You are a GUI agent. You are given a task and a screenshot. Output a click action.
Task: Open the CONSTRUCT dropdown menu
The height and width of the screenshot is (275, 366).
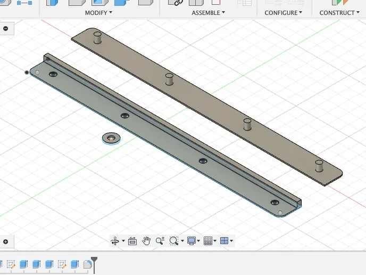click(339, 13)
